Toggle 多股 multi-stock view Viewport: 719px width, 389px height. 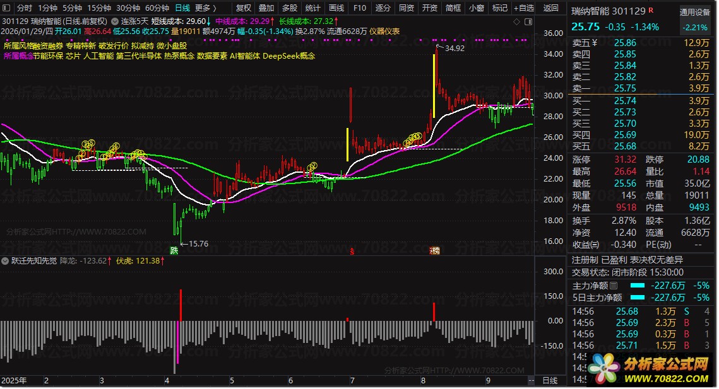pos(290,8)
